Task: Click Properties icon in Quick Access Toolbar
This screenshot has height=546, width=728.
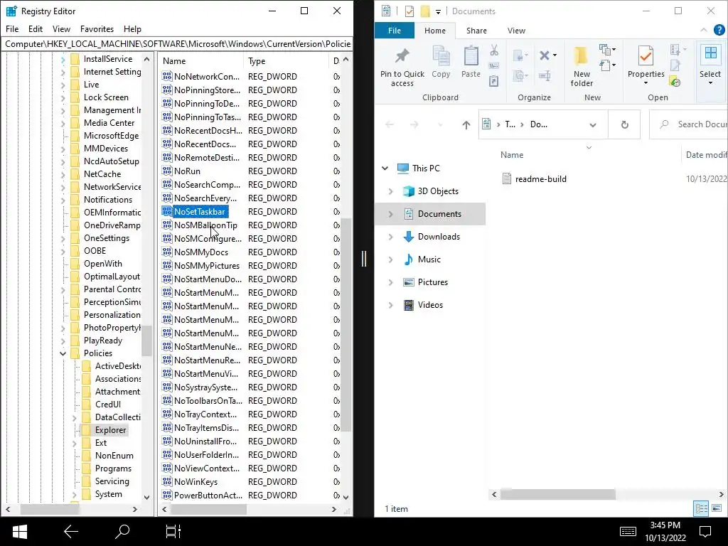Action: click(x=409, y=11)
